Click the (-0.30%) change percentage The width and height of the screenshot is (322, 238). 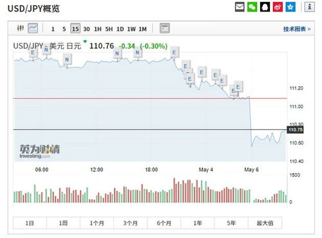click(153, 46)
